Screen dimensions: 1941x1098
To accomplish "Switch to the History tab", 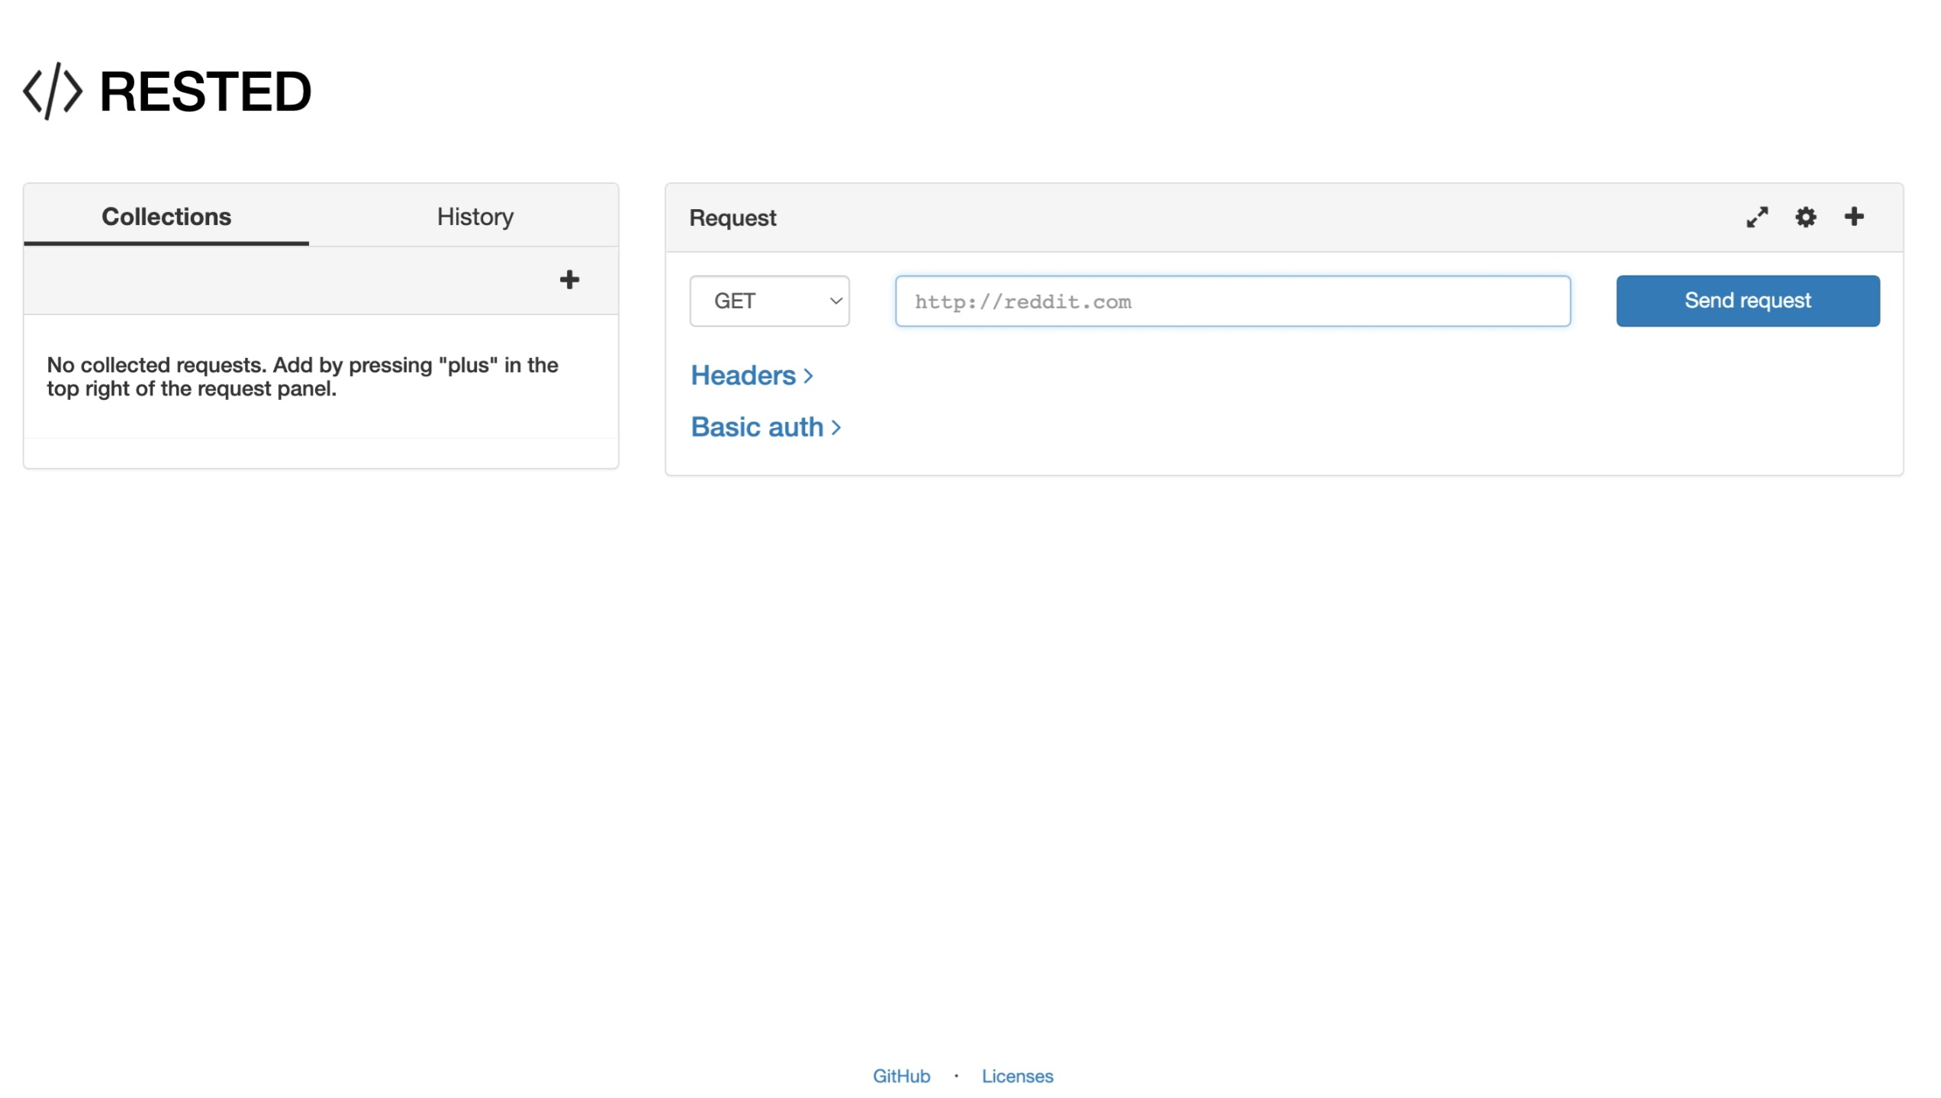I will (475, 217).
